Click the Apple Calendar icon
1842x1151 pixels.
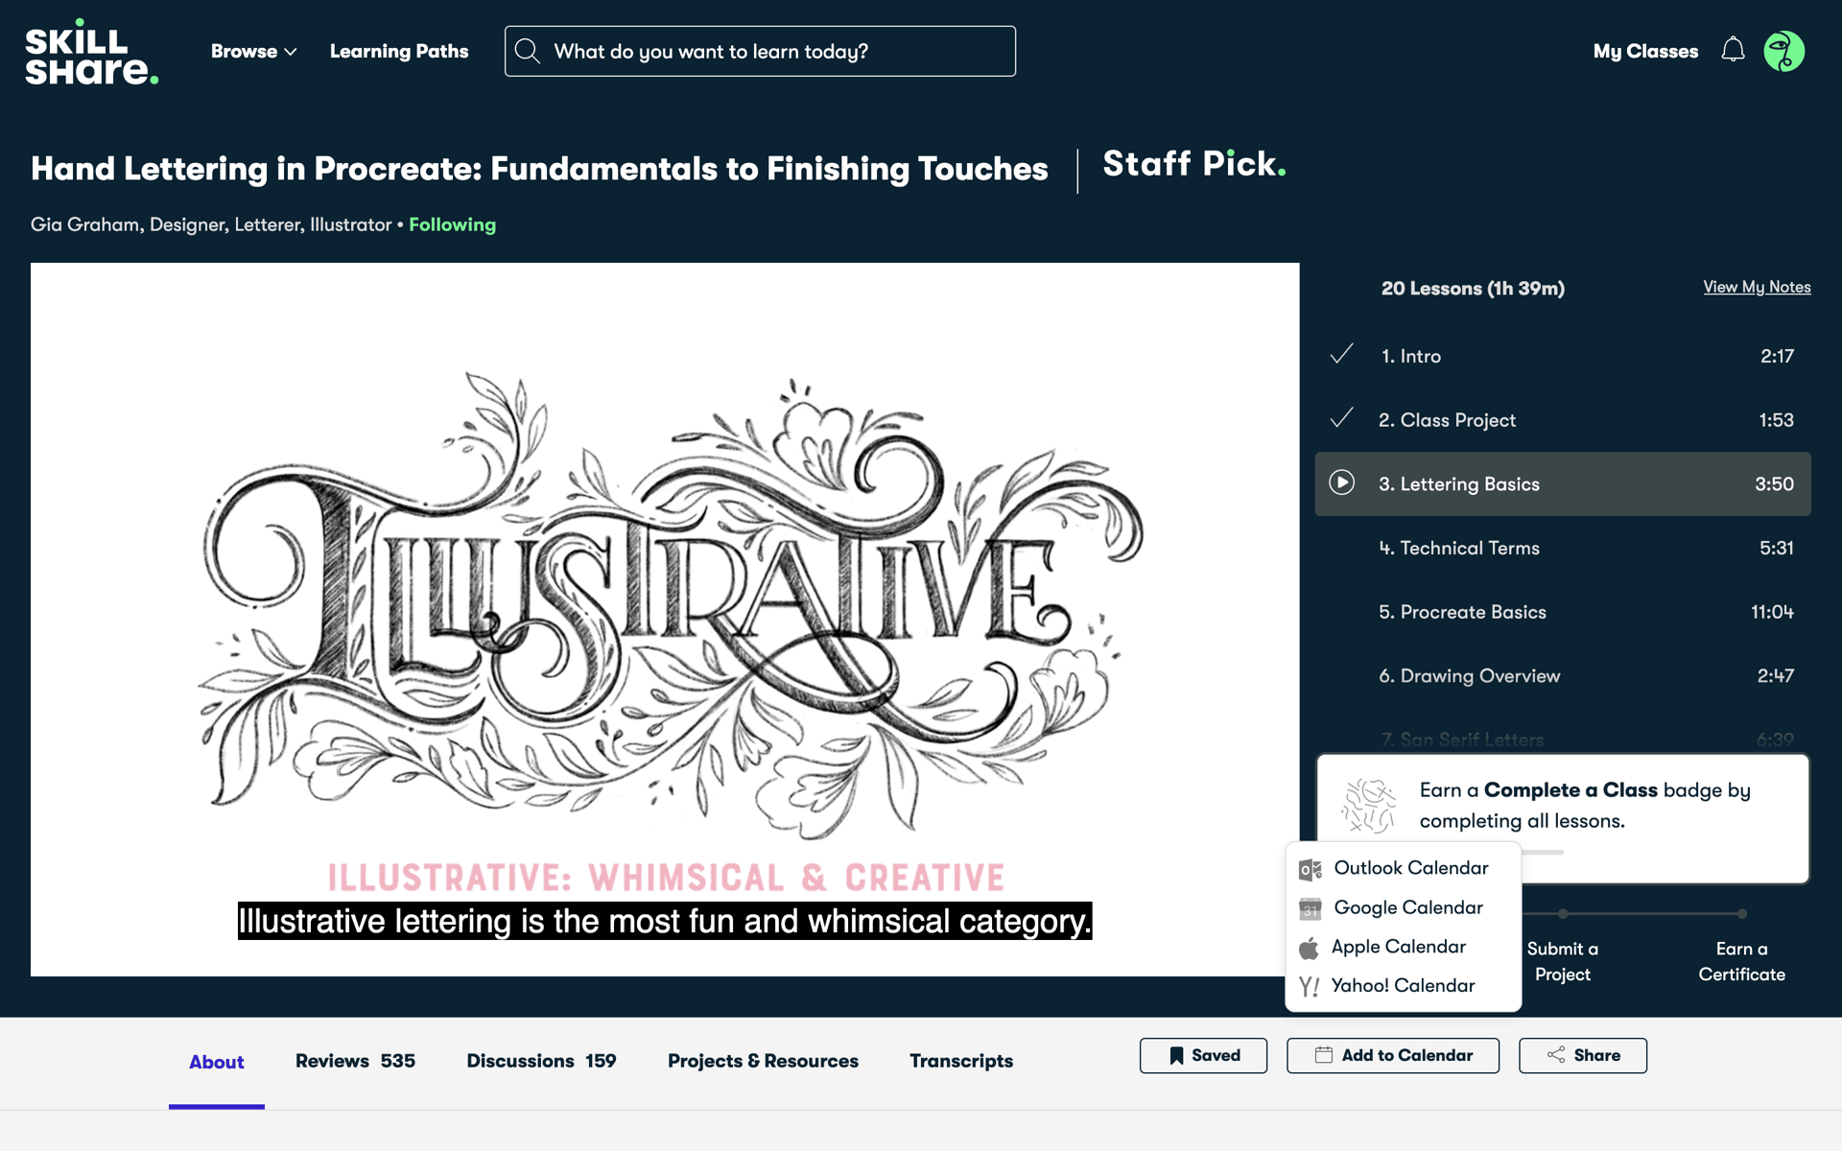(x=1309, y=948)
